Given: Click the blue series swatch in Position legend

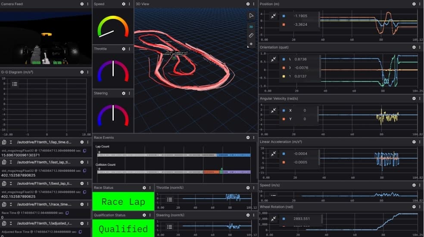Looking at the screenshot, I should point(284,15).
